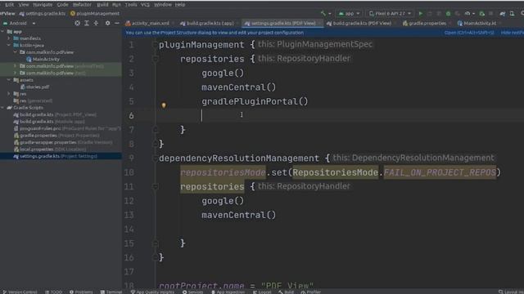Click Open Project Structure link in banner
This screenshot has width=524, height=294.
point(469,33)
